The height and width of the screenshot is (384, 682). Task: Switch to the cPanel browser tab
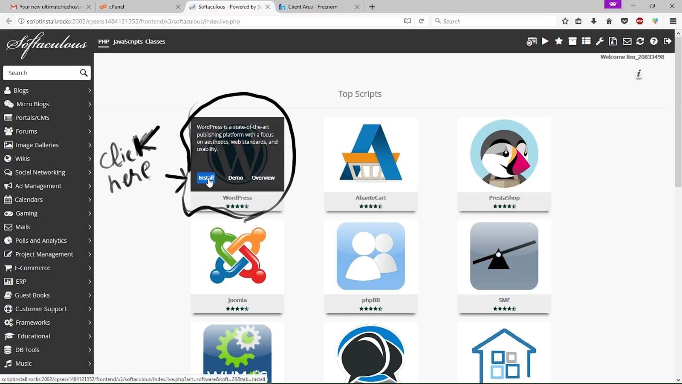tap(139, 7)
